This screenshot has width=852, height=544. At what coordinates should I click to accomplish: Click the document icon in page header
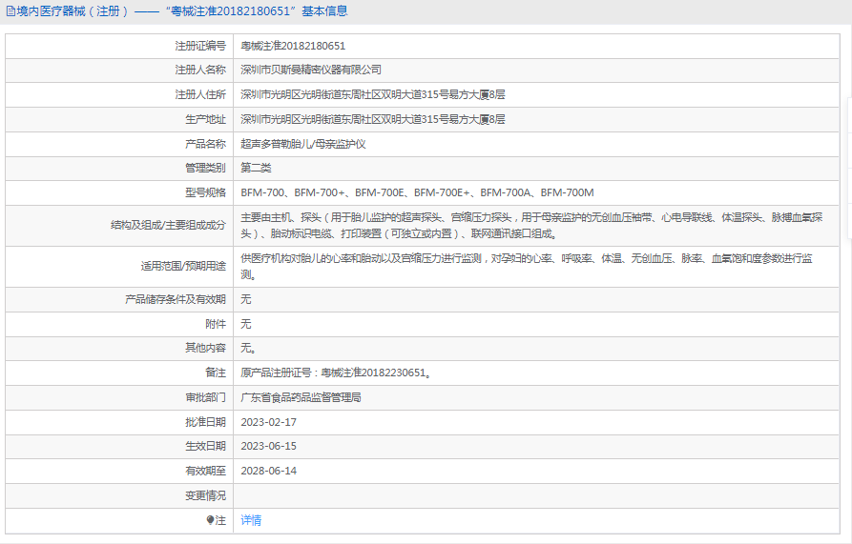tap(10, 11)
